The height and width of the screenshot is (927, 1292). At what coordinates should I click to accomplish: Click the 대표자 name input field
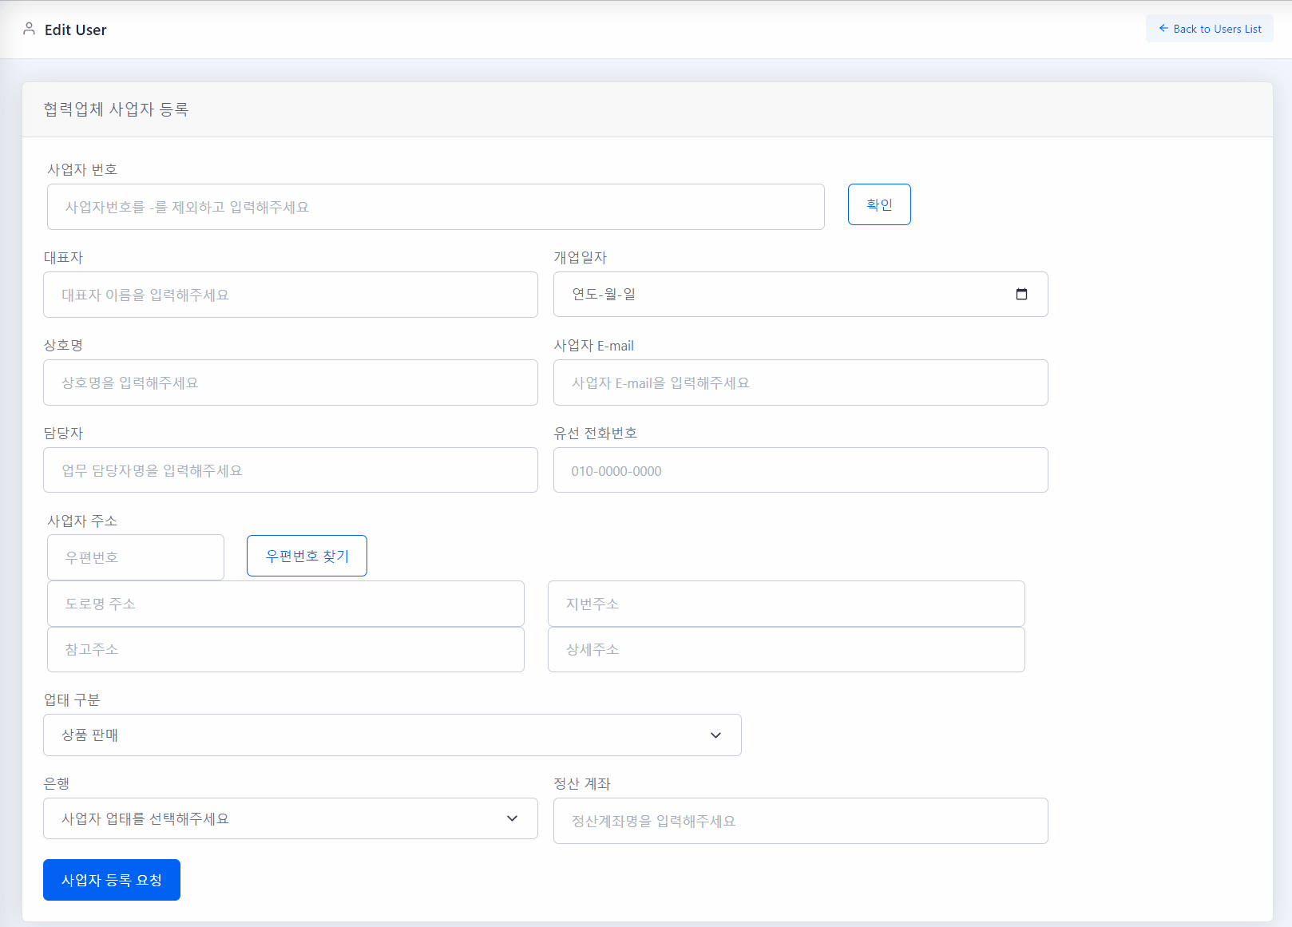click(291, 295)
